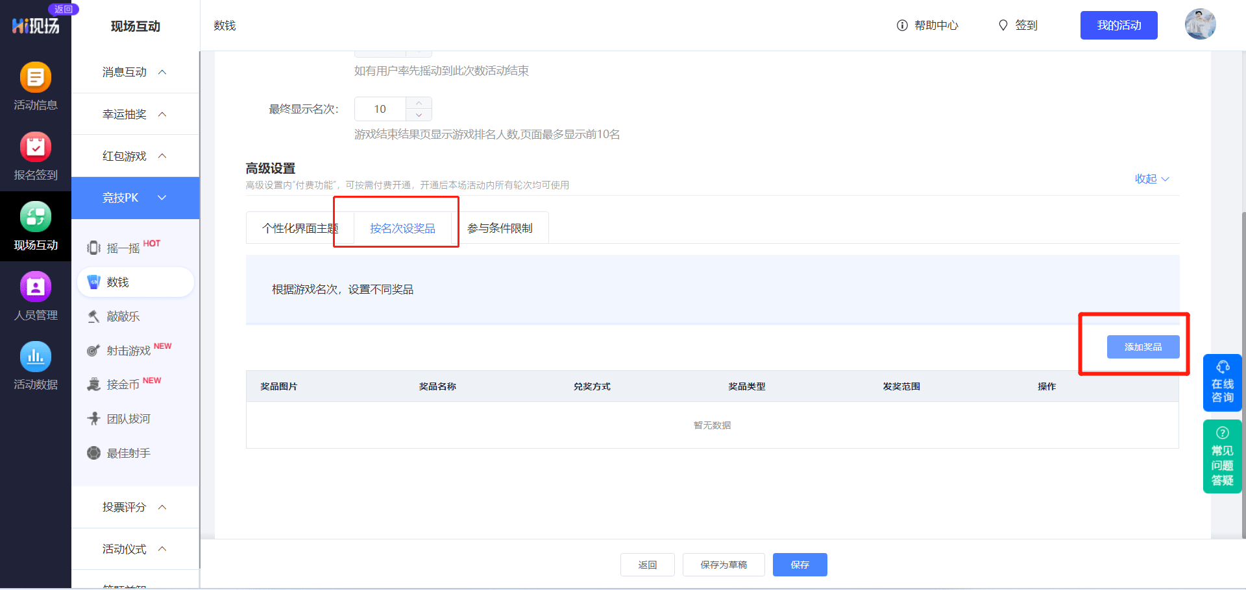Open the 报名签到 sidebar icon
Screen dimensions: 1246x590
tap(36, 148)
